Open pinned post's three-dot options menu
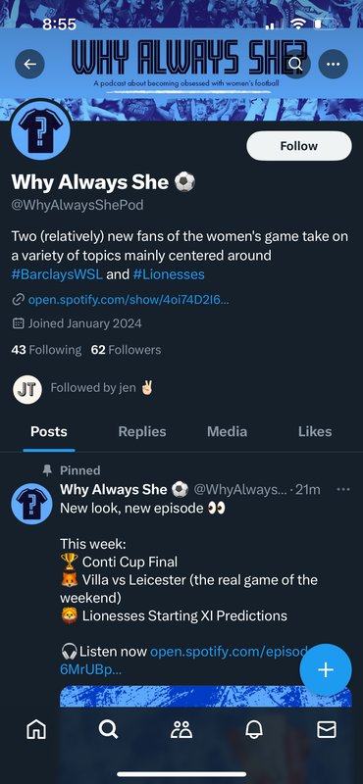The image size is (363, 784). point(343,489)
